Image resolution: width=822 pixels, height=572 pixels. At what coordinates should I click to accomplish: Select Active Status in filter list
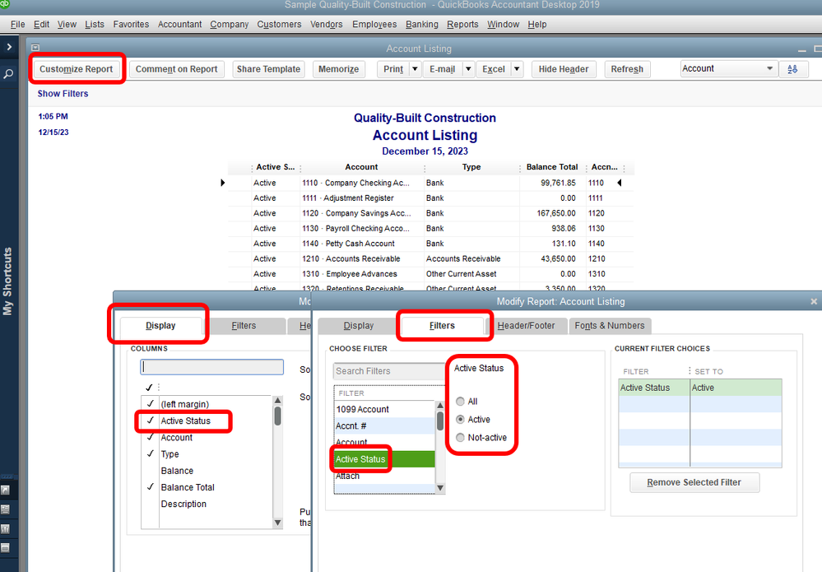click(385, 458)
